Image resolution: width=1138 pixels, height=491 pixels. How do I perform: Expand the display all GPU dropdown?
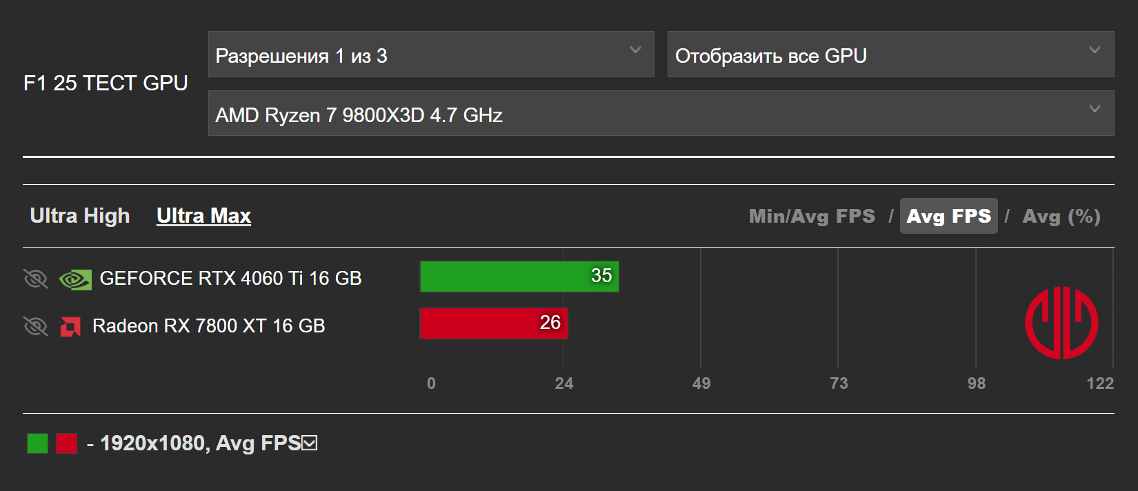890,54
